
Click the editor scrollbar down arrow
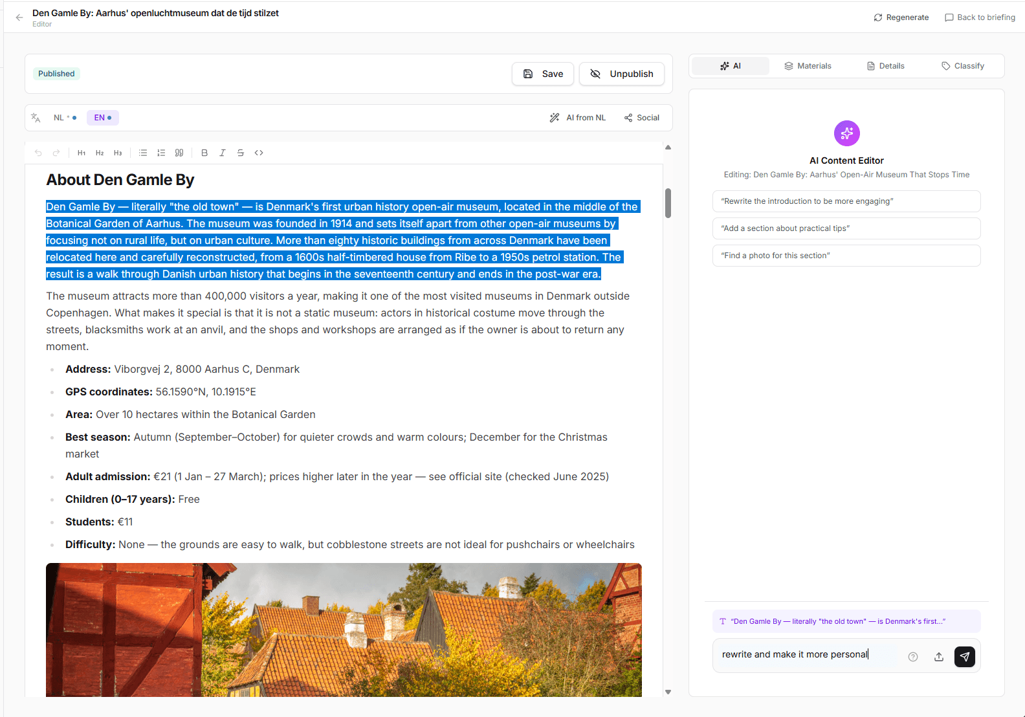click(668, 692)
